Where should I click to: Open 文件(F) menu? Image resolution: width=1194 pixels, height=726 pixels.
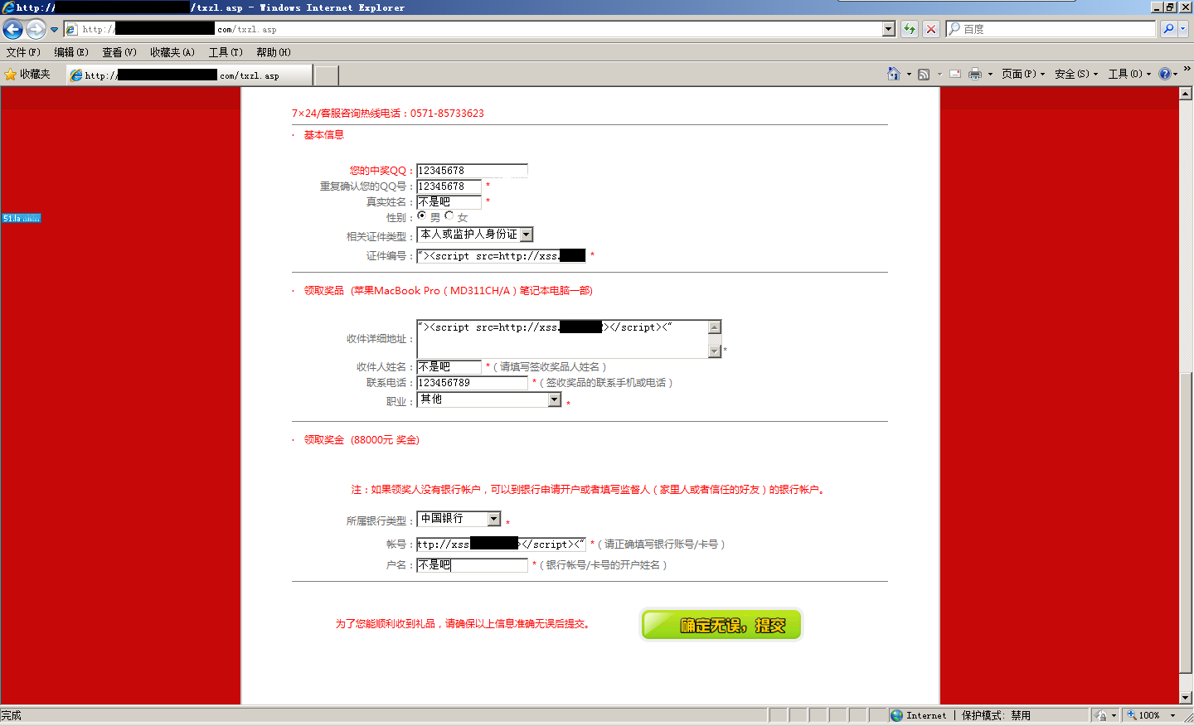(23, 52)
